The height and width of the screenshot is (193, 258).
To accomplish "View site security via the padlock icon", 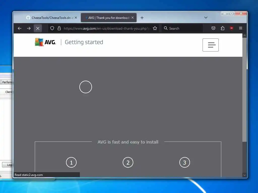I will tap(59, 28).
